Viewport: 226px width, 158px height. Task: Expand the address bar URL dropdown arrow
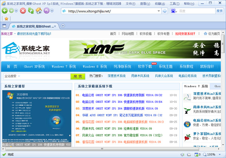click(159, 11)
